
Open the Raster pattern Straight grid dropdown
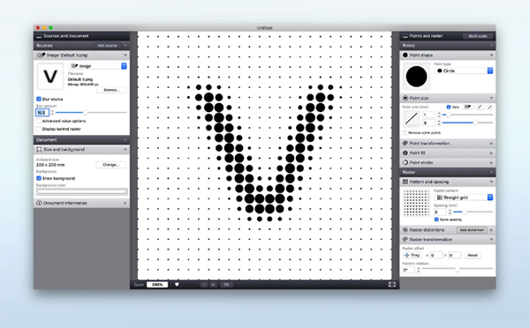tap(464, 198)
